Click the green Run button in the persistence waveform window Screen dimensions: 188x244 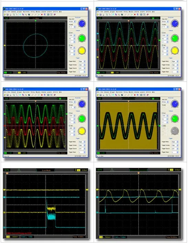tap(39, 95)
